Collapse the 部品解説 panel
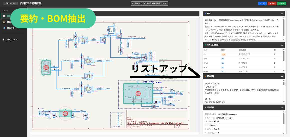The height and width of the screenshot is (137, 290). [282, 76]
